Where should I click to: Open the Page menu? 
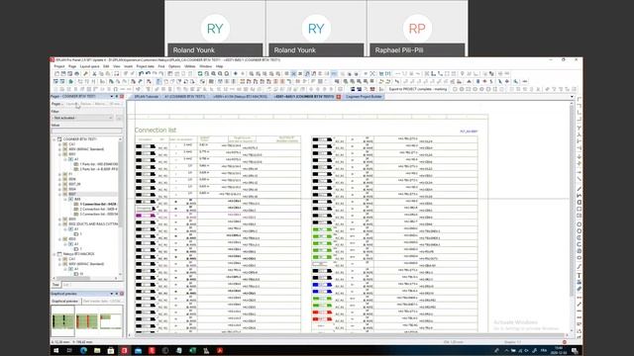(x=72, y=66)
